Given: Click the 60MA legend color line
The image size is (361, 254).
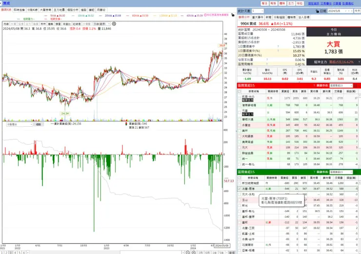Looking at the screenshot, I should pos(127,16).
